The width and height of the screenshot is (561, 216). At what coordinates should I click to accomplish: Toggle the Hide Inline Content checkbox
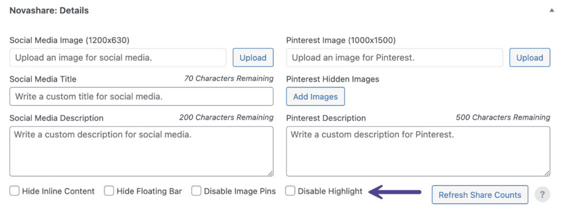[14, 191]
